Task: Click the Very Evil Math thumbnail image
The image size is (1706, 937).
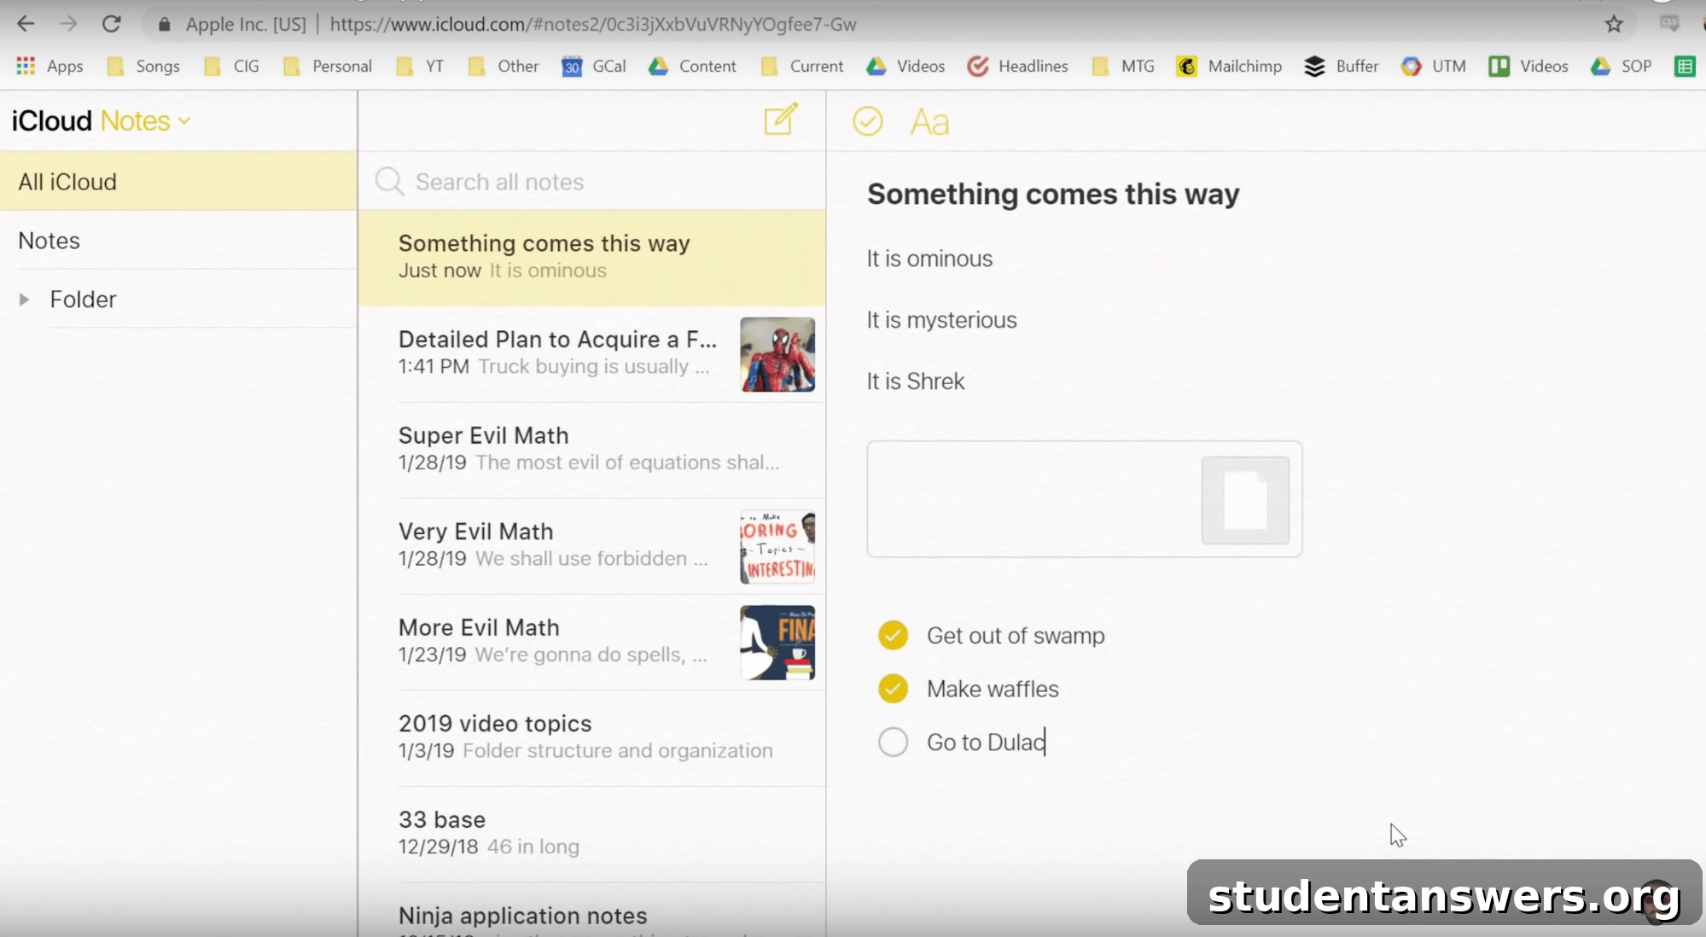Action: 777,546
